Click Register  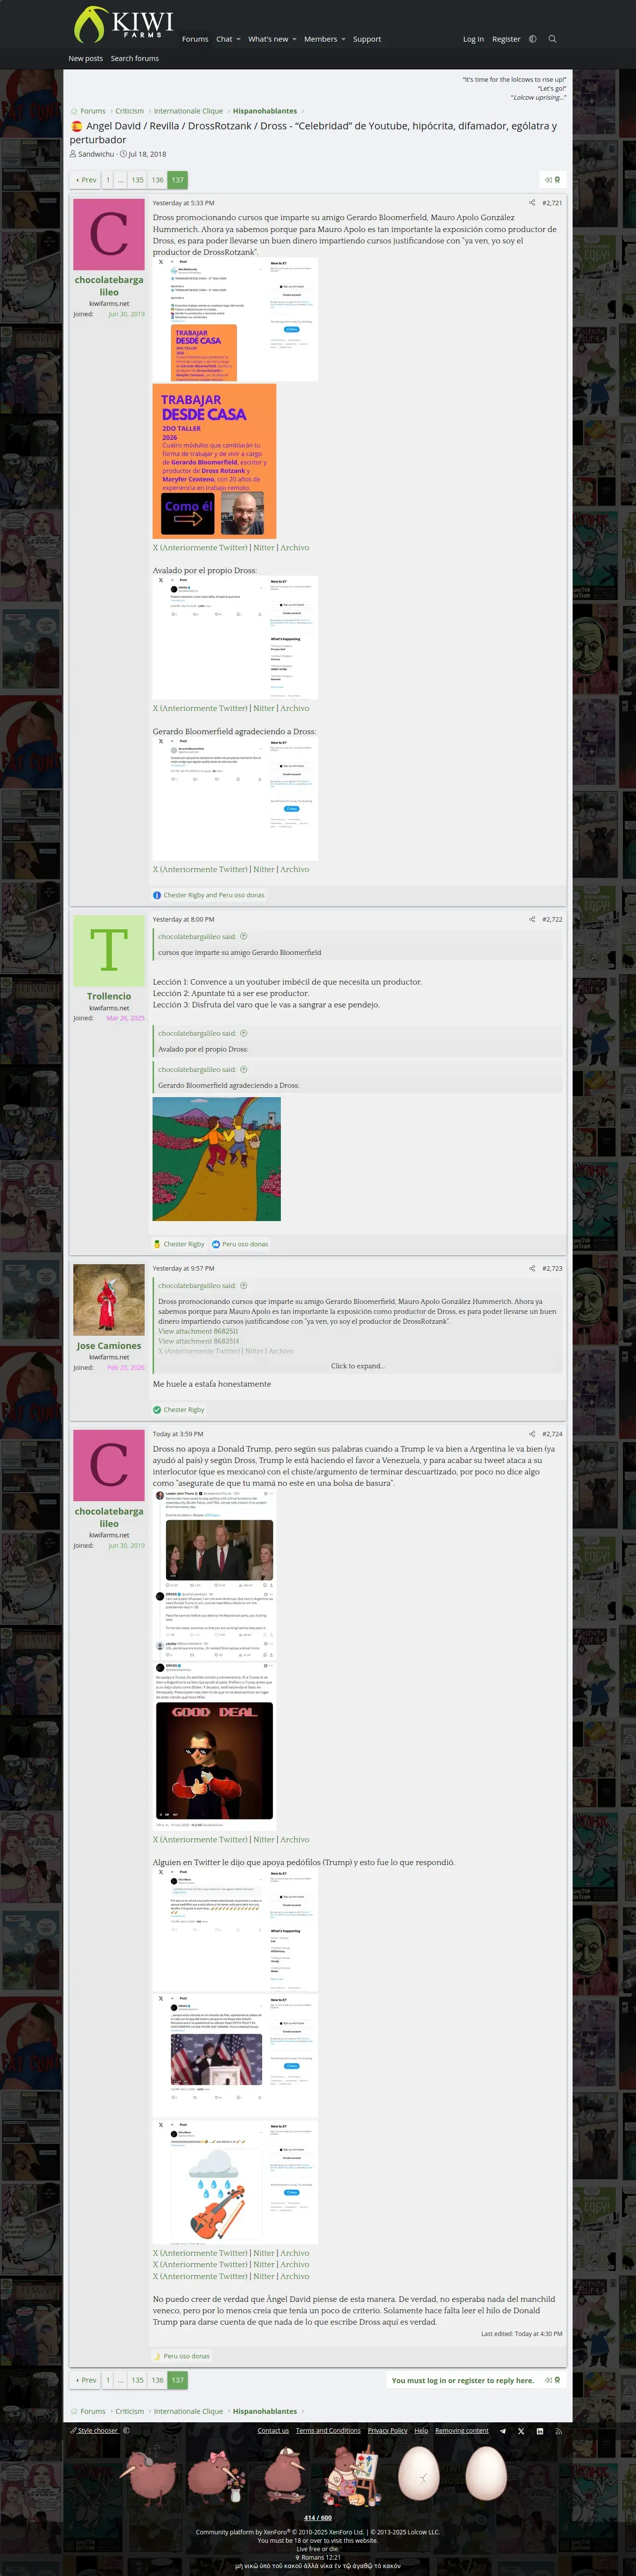pyautogui.click(x=506, y=39)
